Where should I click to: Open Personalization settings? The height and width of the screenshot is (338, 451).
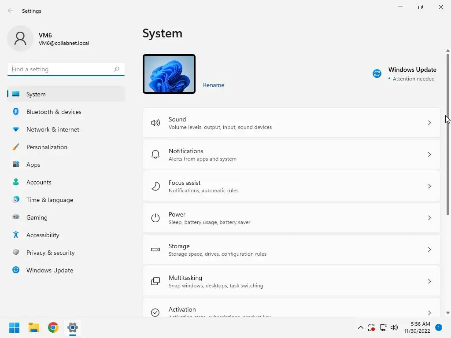click(x=66, y=147)
